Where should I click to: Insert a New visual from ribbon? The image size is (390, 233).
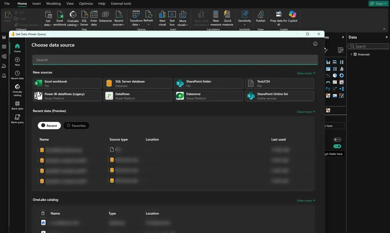[x=162, y=18]
